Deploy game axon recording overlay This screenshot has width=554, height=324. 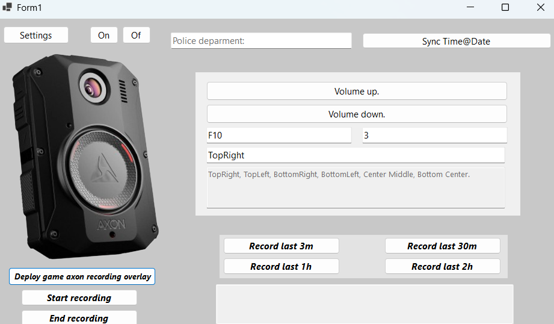[82, 276]
